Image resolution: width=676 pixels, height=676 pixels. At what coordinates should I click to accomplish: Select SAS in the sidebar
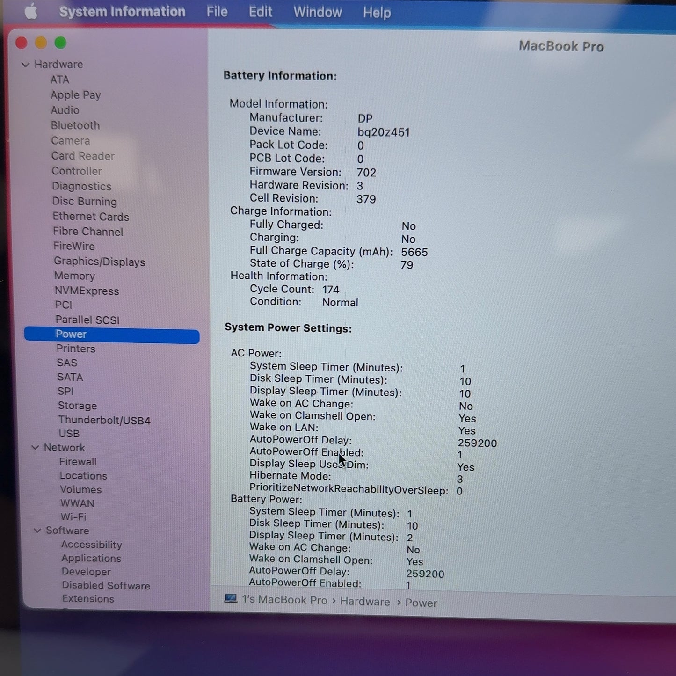tap(67, 363)
